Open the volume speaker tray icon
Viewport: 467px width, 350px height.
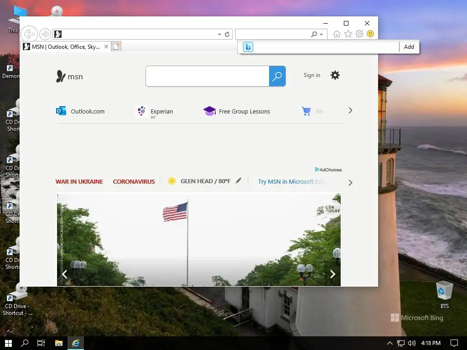pyautogui.click(x=412, y=343)
